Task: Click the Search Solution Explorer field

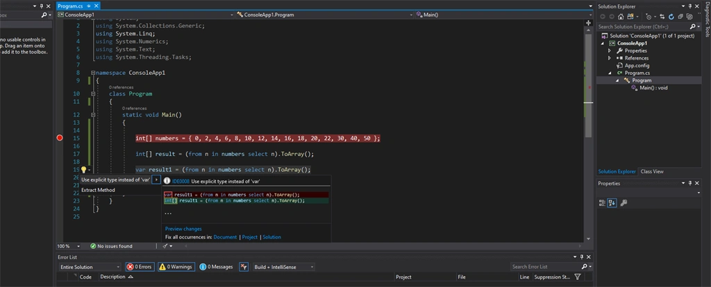Action: 643,27
